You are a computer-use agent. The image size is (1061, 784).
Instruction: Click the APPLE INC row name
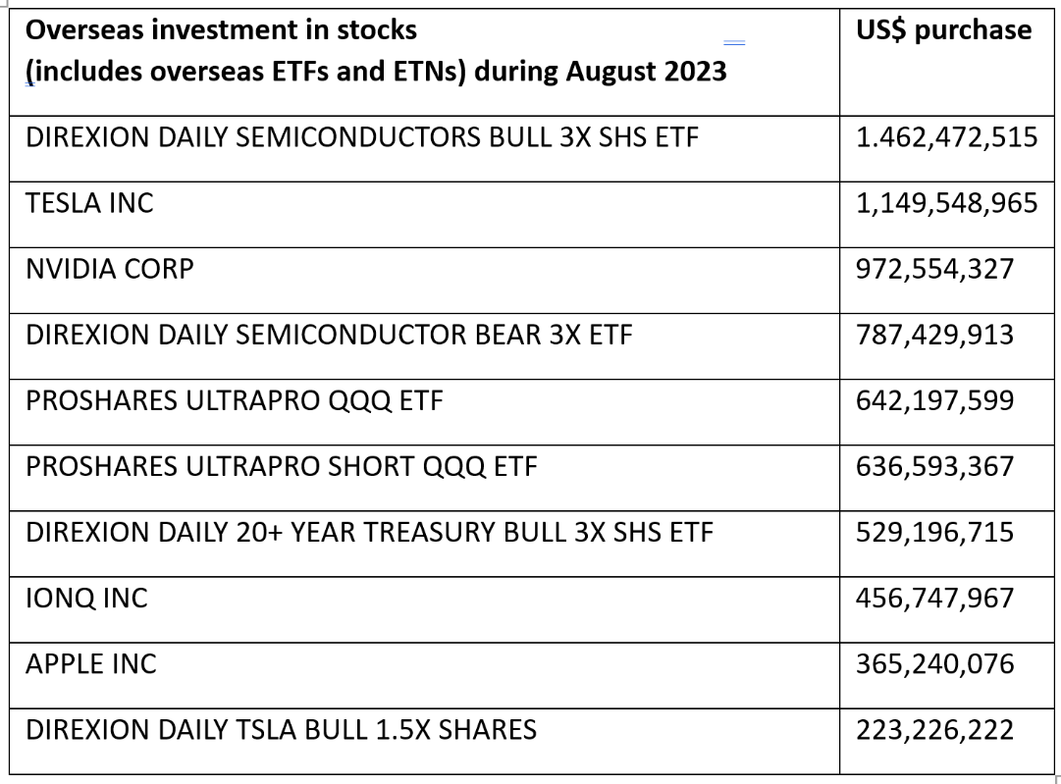click(91, 663)
